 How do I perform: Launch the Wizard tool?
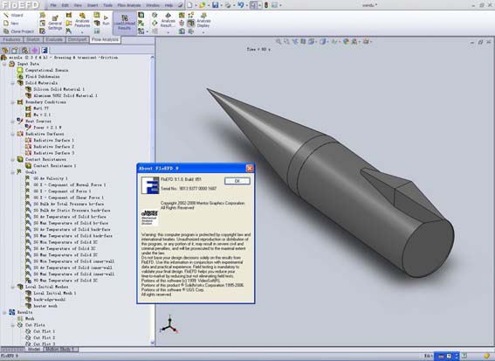(13, 15)
